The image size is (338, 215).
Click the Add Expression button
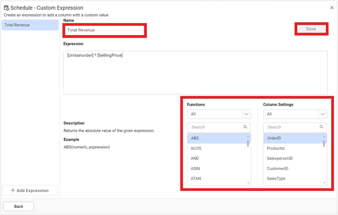[30, 191]
